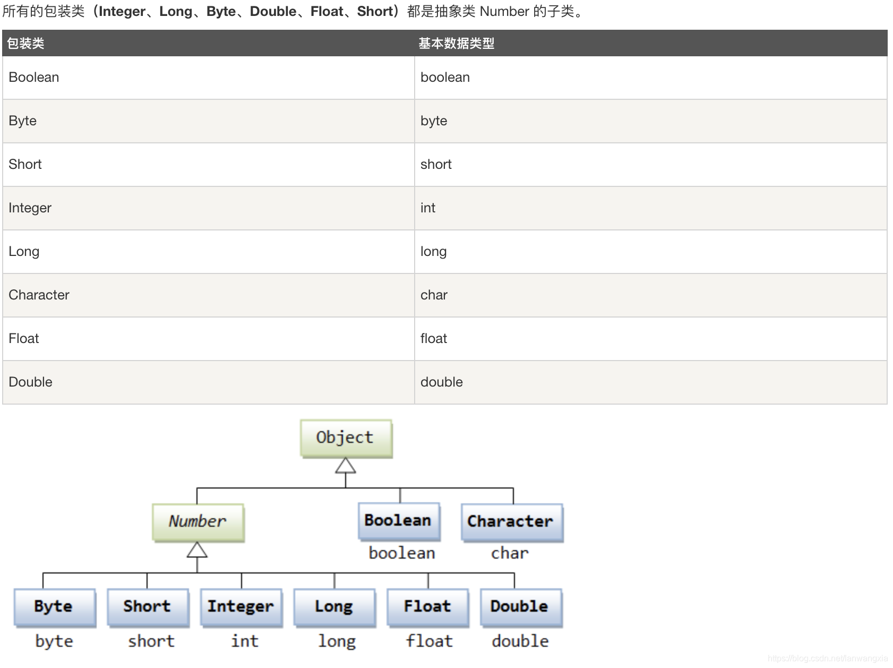Select the short primitive table cell
Screen dimensions: 893x668
click(650, 165)
